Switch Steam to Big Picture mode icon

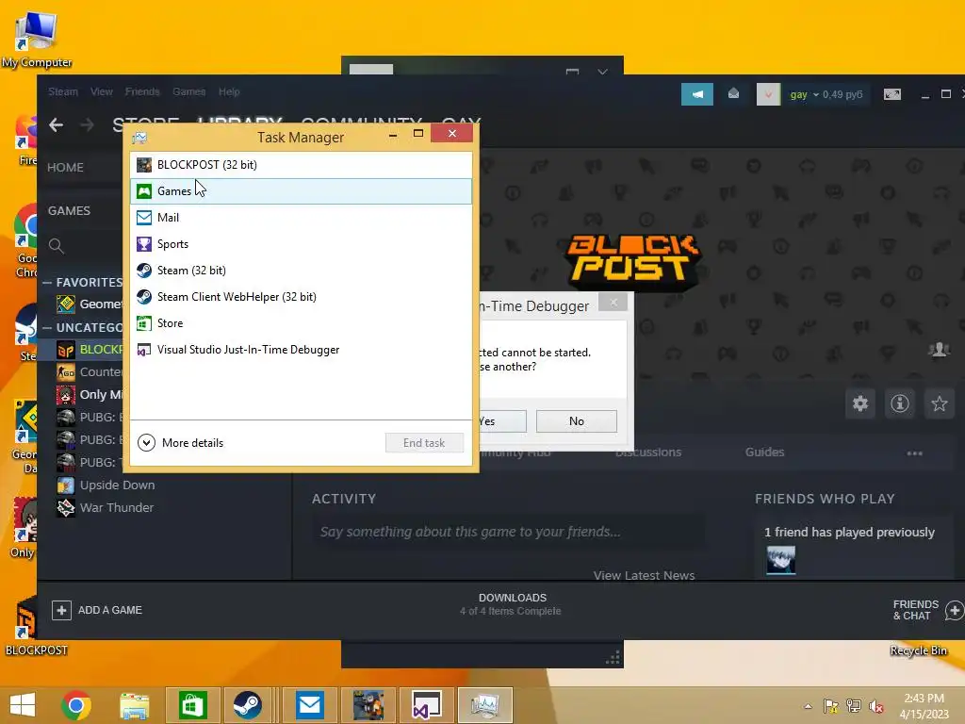pos(892,94)
